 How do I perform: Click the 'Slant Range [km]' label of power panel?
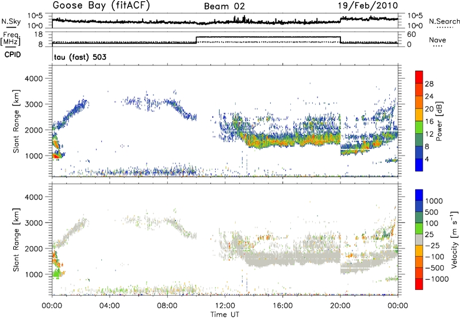[16, 121]
